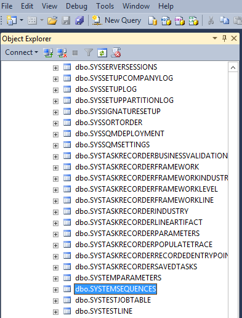
Task: Open the Open Project dropdown arrow
Action: 42,20
